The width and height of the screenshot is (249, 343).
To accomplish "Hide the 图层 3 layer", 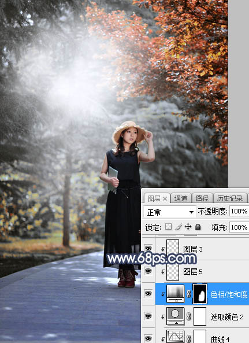I will pos(148,249).
